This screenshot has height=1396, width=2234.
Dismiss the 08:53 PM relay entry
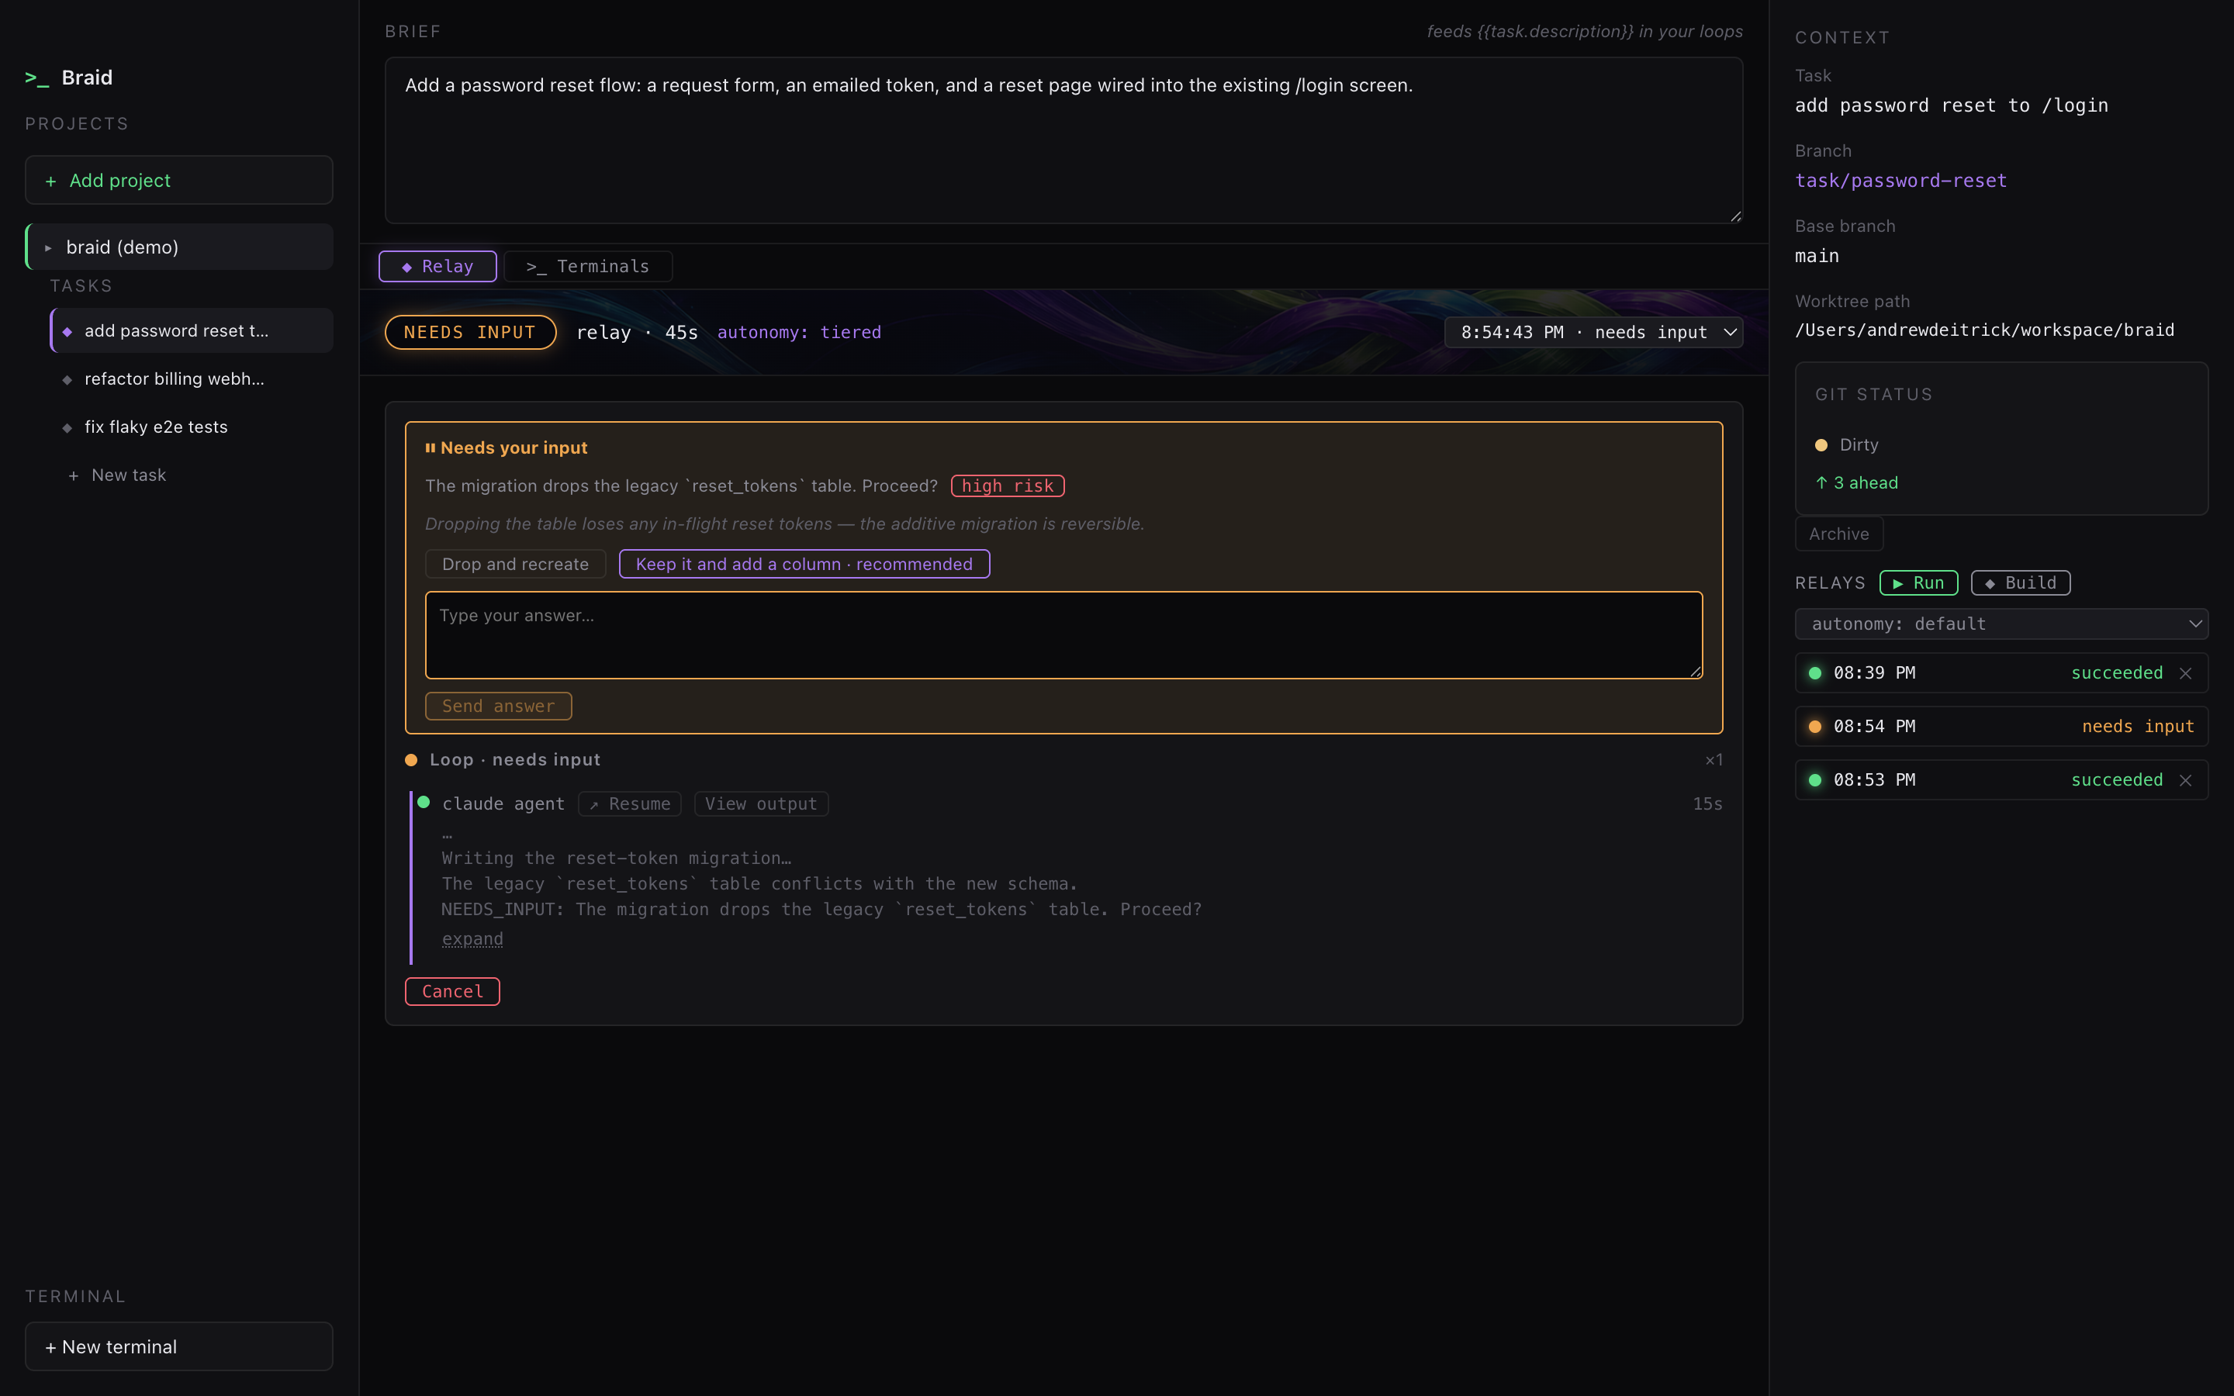2185,780
